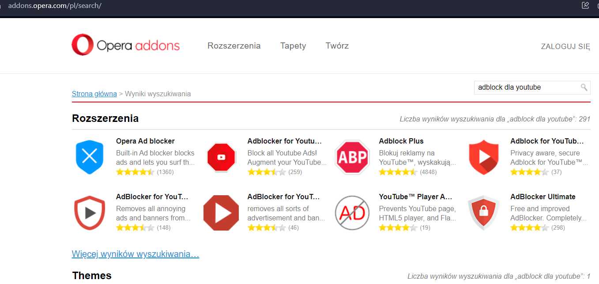
Task: Open the red shield Adblock for YouTube icon
Action: [484, 157]
